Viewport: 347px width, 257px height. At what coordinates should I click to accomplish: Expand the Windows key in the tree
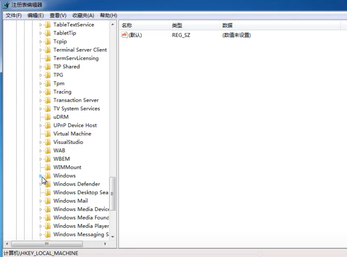click(41, 176)
